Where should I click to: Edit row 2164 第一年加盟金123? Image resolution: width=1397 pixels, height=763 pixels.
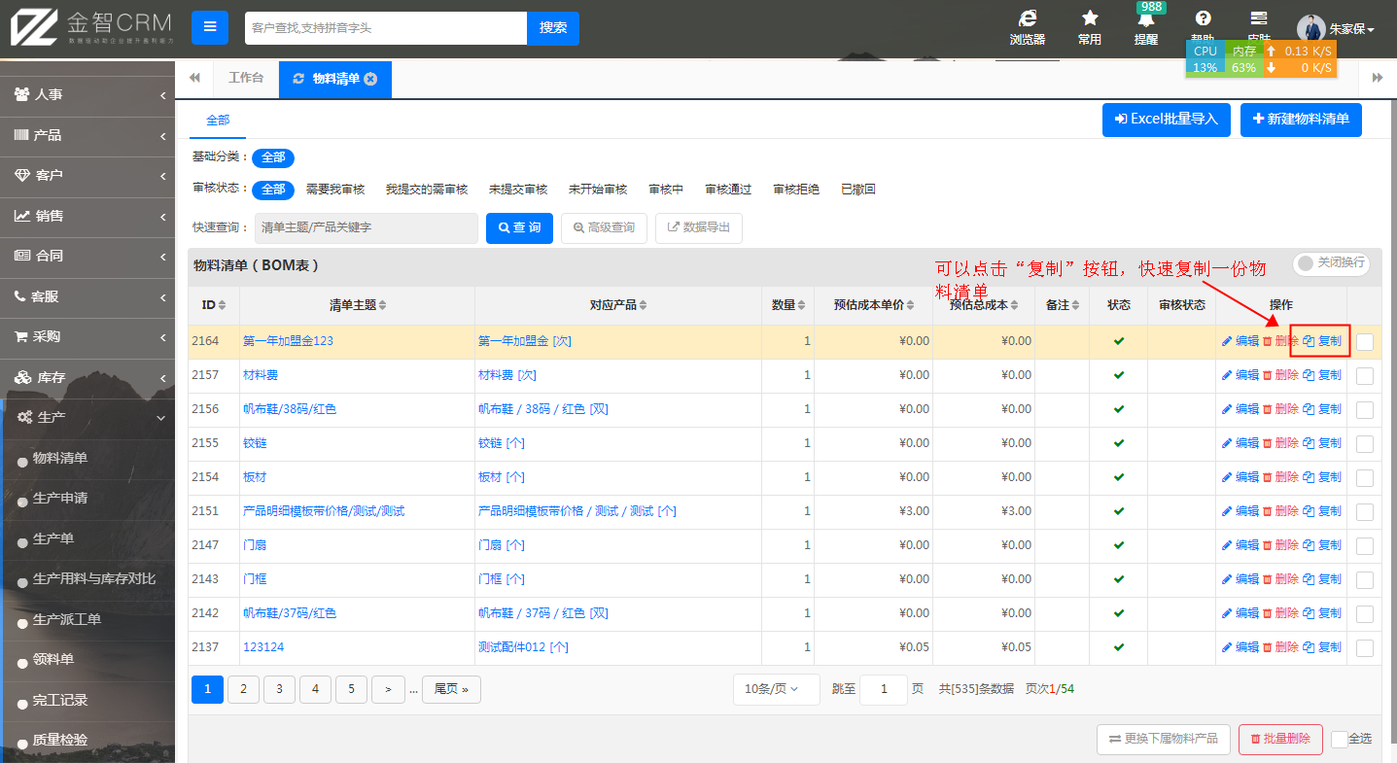click(1240, 341)
